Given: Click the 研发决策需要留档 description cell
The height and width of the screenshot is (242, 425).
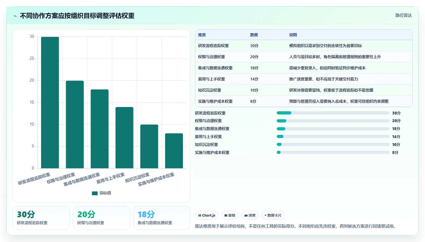Looking at the screenshot, I should click(x=349, y=90).
